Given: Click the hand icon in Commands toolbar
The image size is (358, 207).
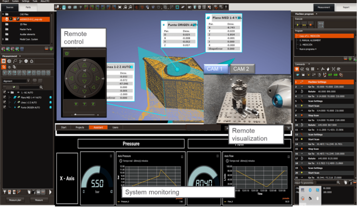Looking at the screenshot, I should tap(328, 69).
